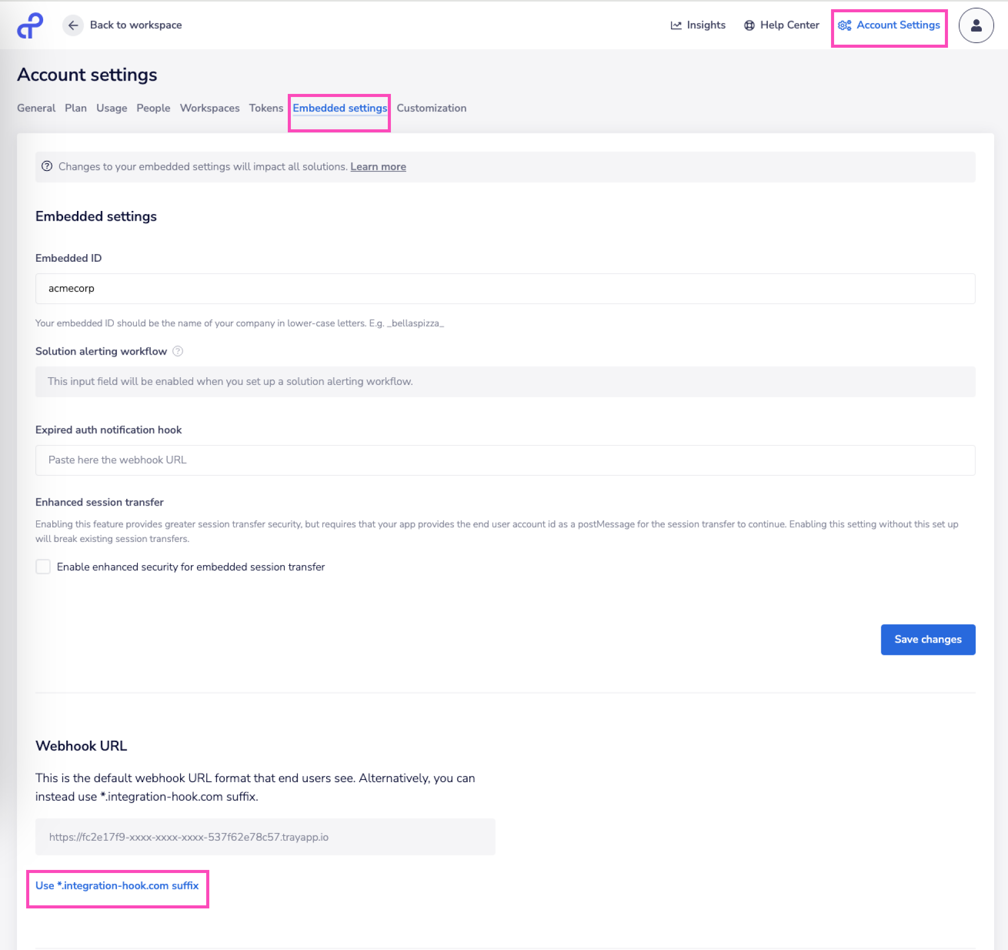Viewport: 1008px width, 950px height.
Task: Enable enhanced security for embedded session transfer
Action: (x=43, y=567)
